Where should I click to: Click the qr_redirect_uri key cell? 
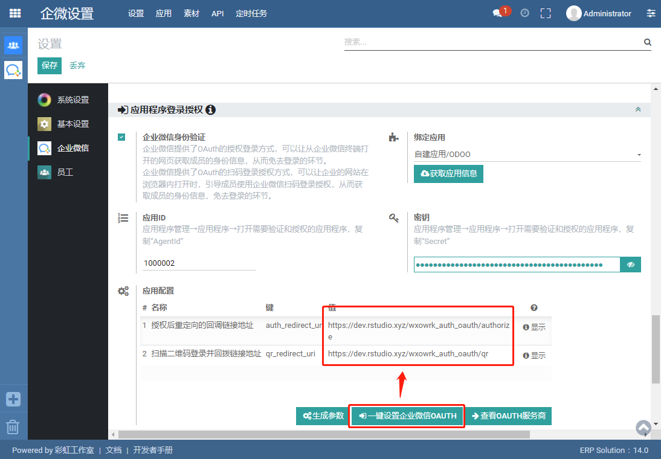pyautogui.click(x=291, y=354)
